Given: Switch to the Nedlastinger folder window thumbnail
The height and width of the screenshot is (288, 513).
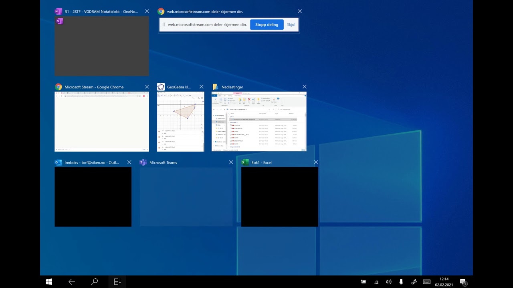Looking at the screenshot, I should click(x=259, y=122).
